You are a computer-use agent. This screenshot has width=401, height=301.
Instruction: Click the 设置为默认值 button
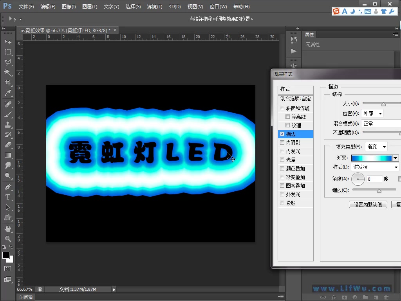coord(368,204)
